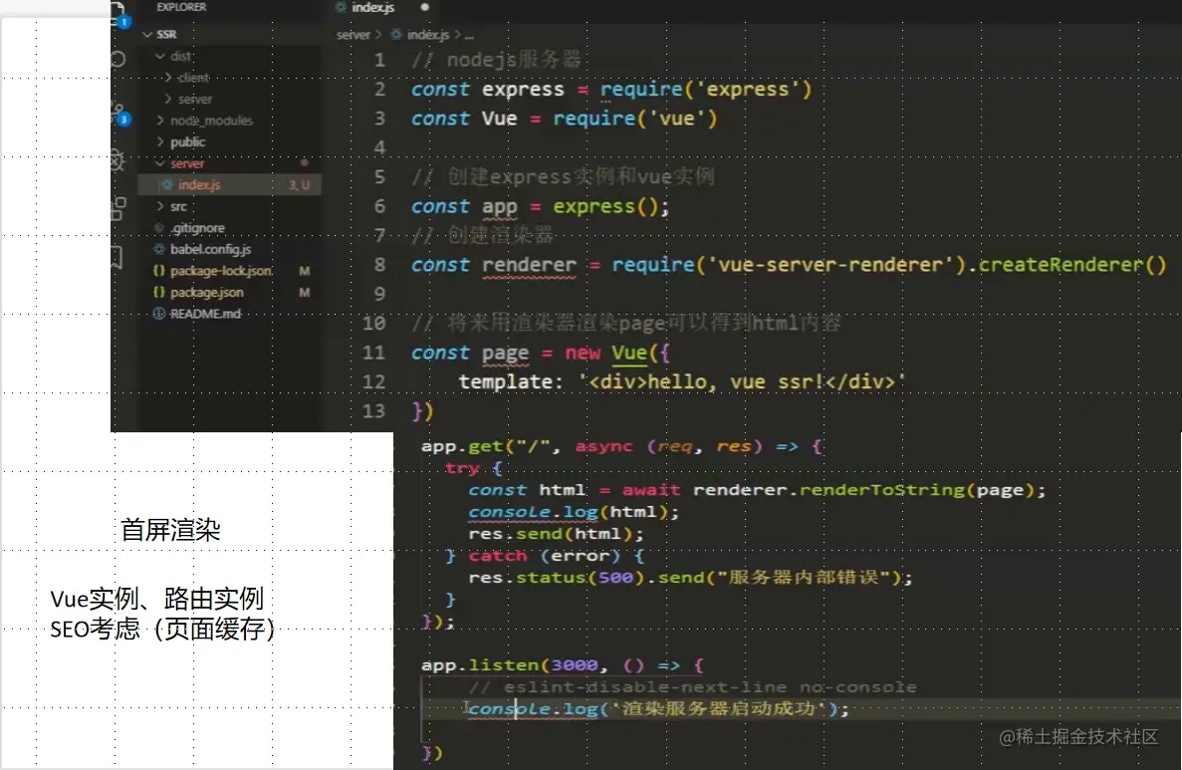Click 'new Vue({' on line 11
The width and height of the screenshot is (1182, 770).
[x=617, y=353]
